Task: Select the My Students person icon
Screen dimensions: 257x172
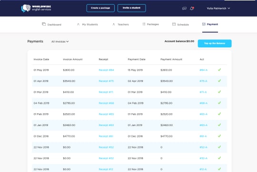Action: tap(78, 24)
